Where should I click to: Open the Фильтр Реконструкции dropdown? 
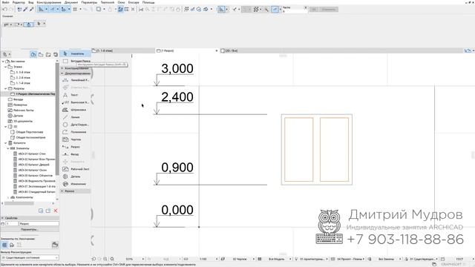pyautogui.click(x=30, y=257)
